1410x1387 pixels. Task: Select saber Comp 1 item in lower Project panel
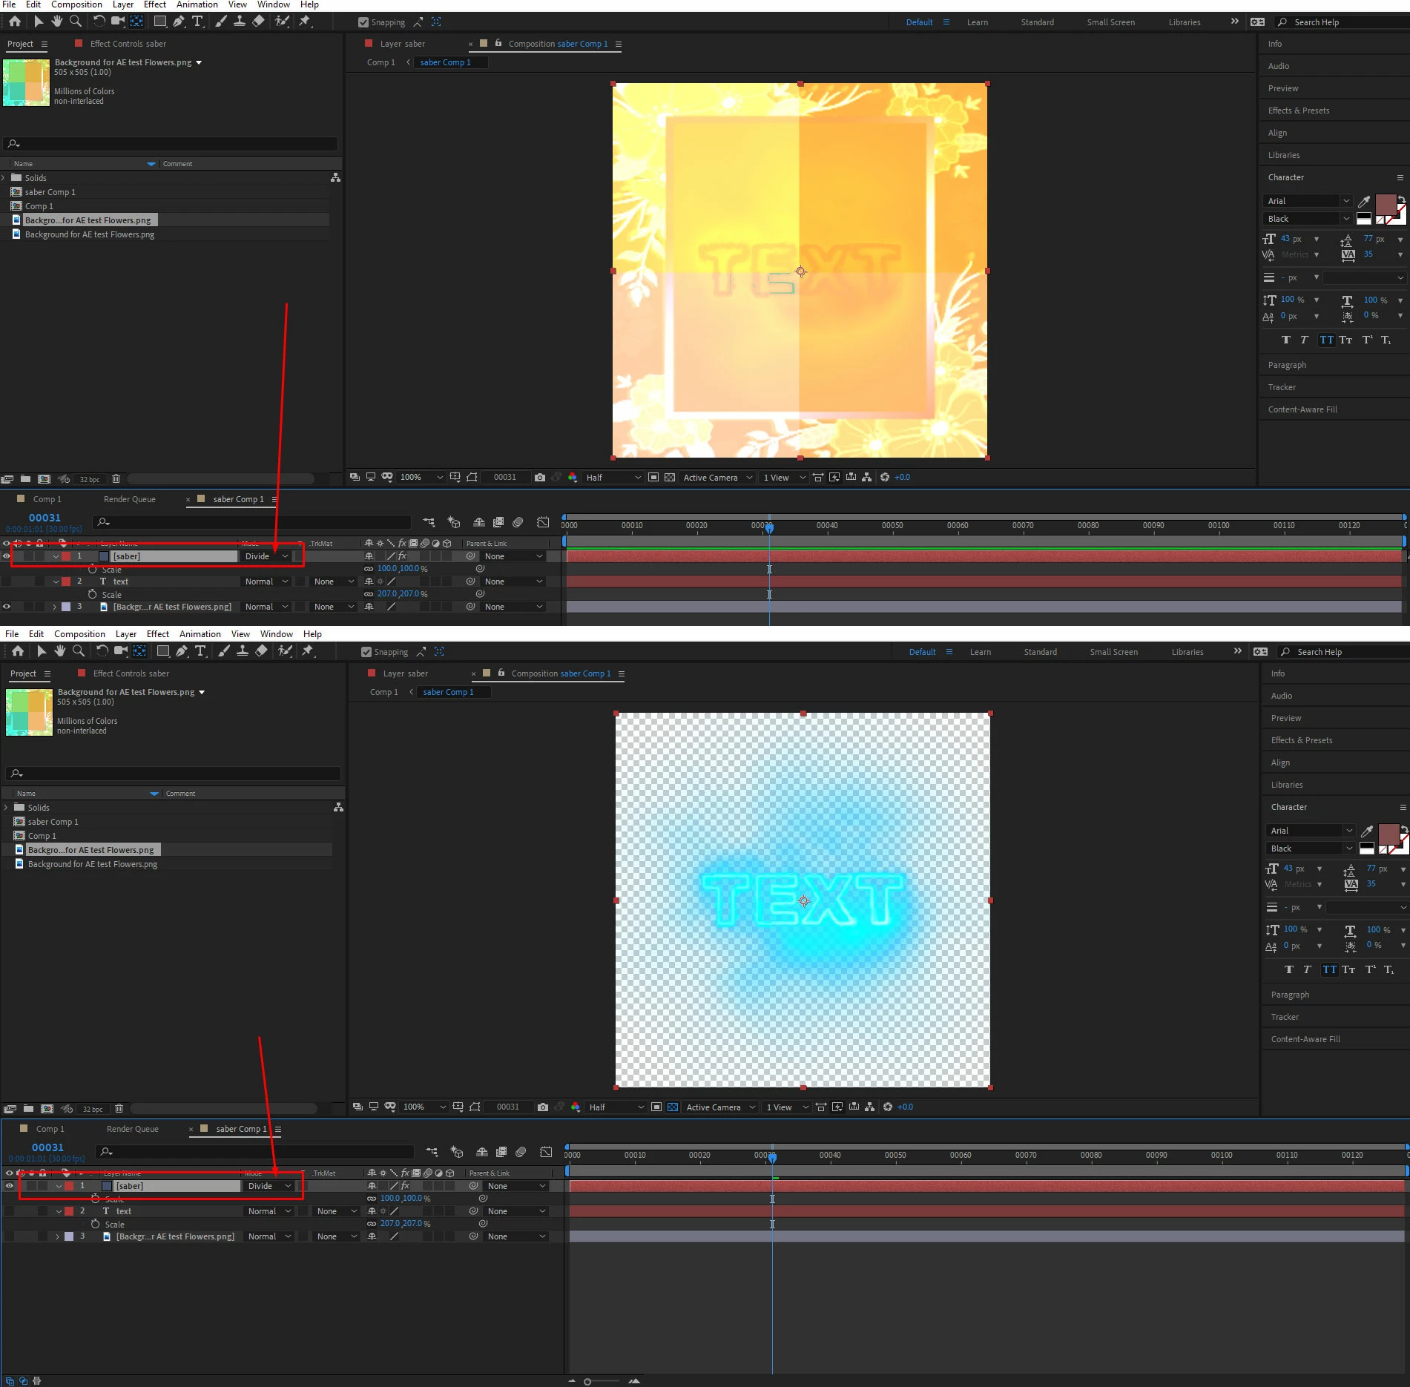53,822
